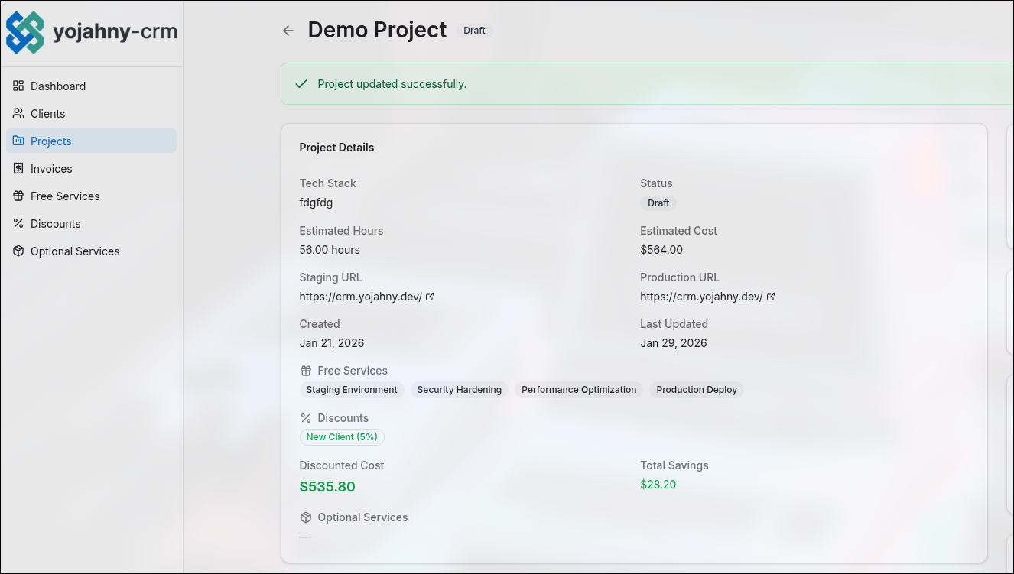The width and height of the screenshot is (1014, 574).
Task: Select Projects in the sidebar
Action: pyautogui.click(x=91, y=141)
